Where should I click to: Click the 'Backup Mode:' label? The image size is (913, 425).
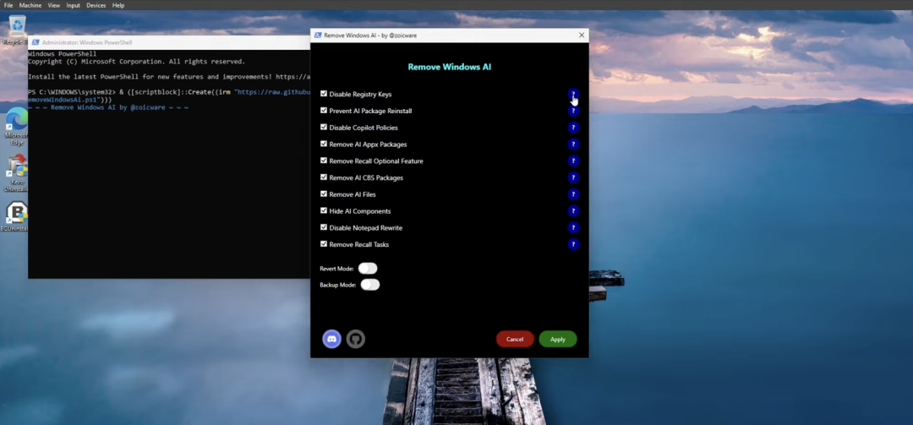(337, 286)
